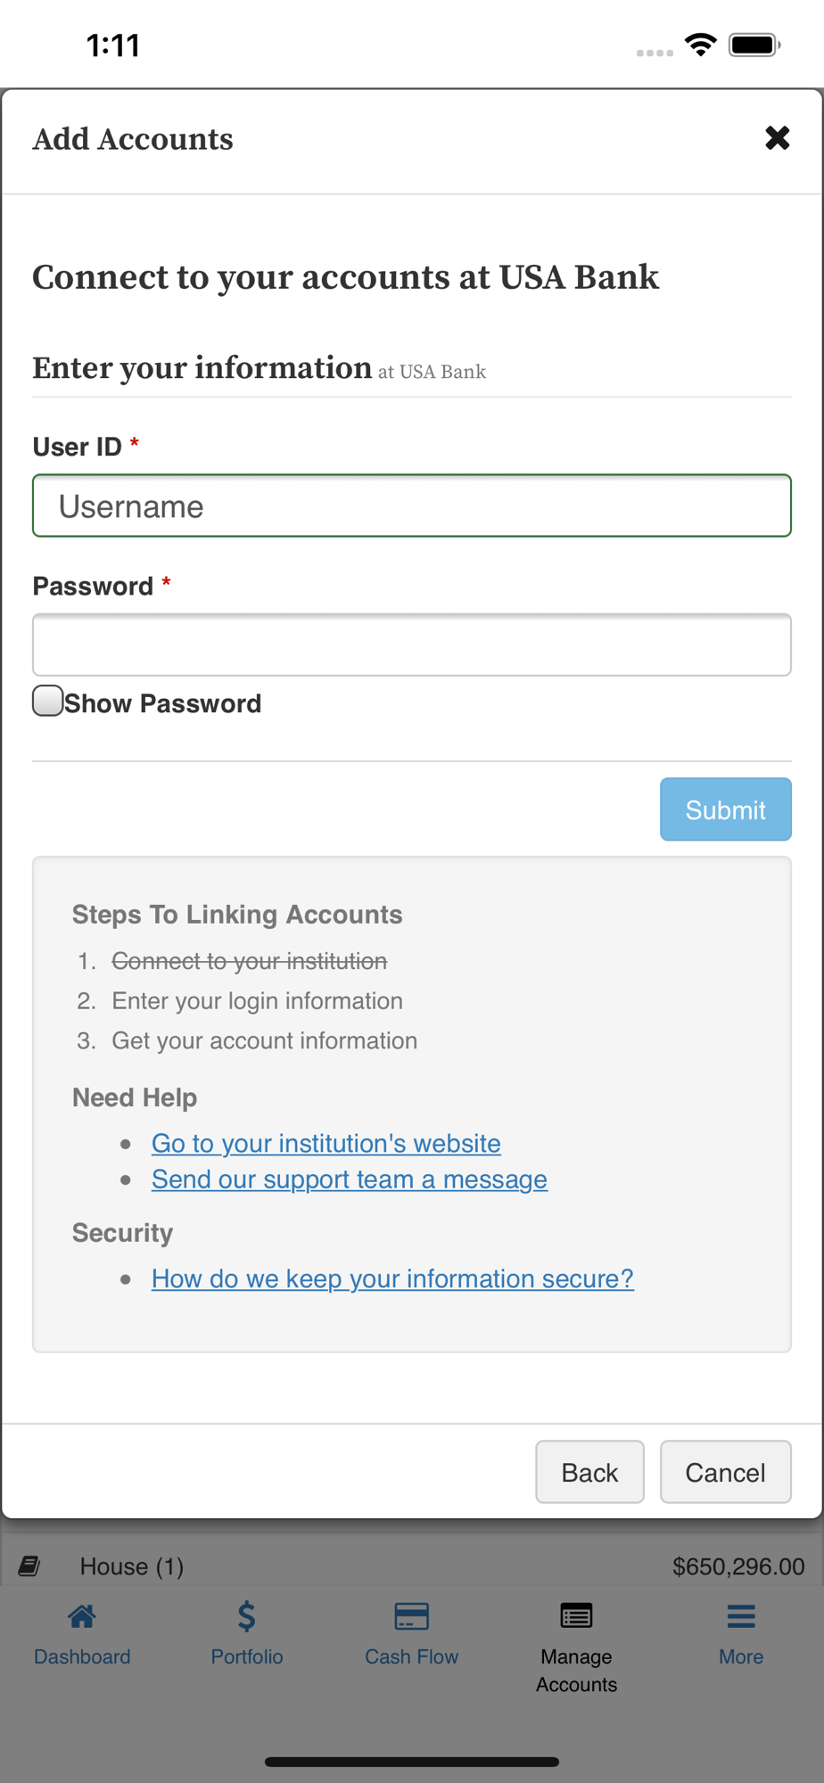Select the House (1) account row
Screen dimensions: 824x1783
(412, 1566)
